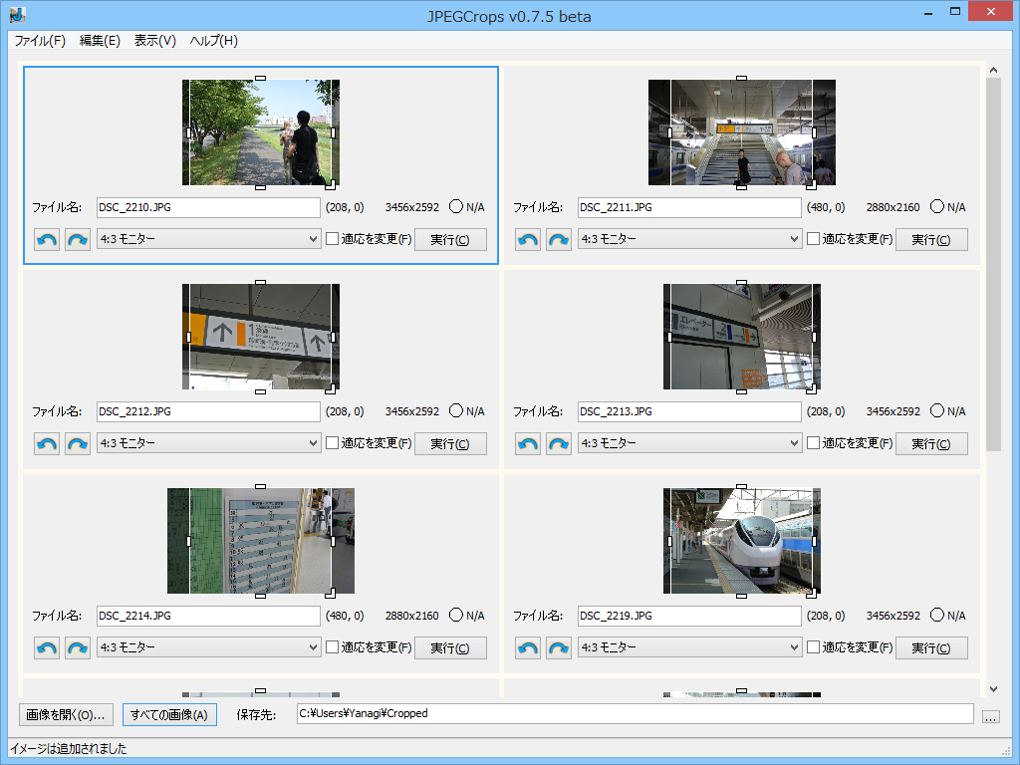This screenshot has height=765, width=1020.
Task: Rotate DSC_2214.JPG clockwise
Action: [x=78, y=647]
